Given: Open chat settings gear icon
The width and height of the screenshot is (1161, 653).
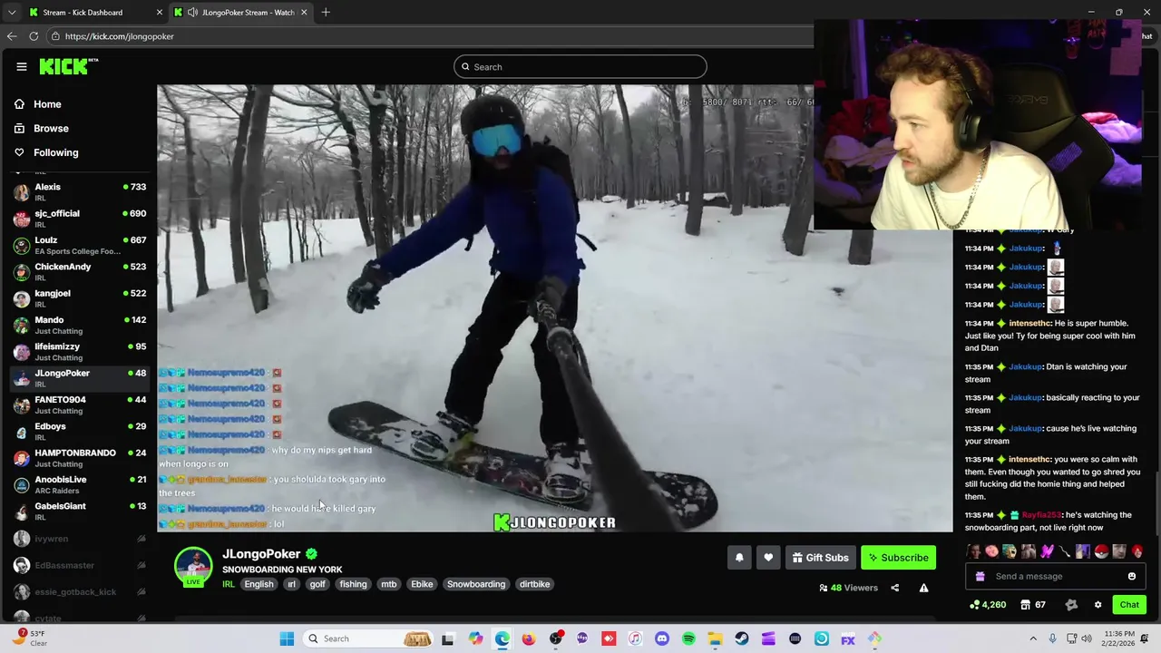Looking at the screenshot, I should coord(1098,605).
